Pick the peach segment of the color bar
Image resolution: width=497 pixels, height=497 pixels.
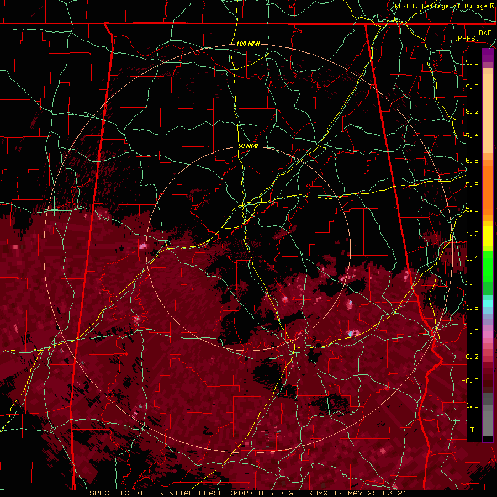(488, 113)
